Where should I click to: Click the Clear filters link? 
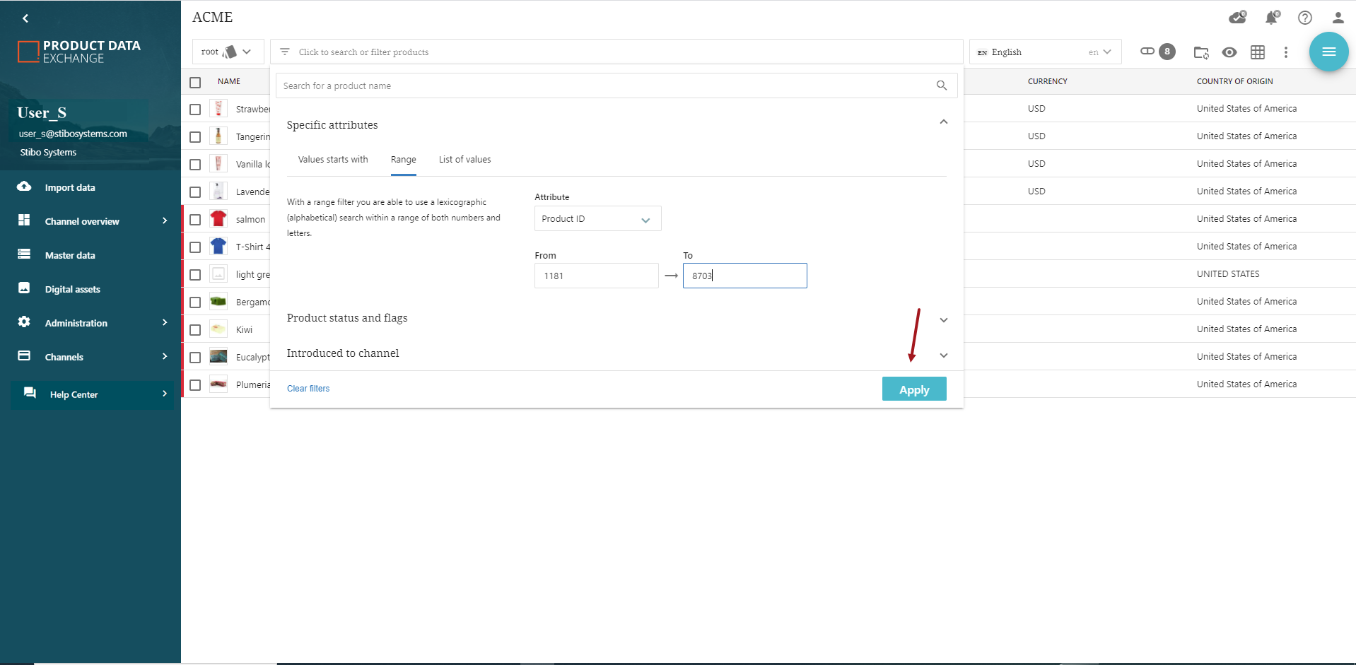[x=308, y=389]
